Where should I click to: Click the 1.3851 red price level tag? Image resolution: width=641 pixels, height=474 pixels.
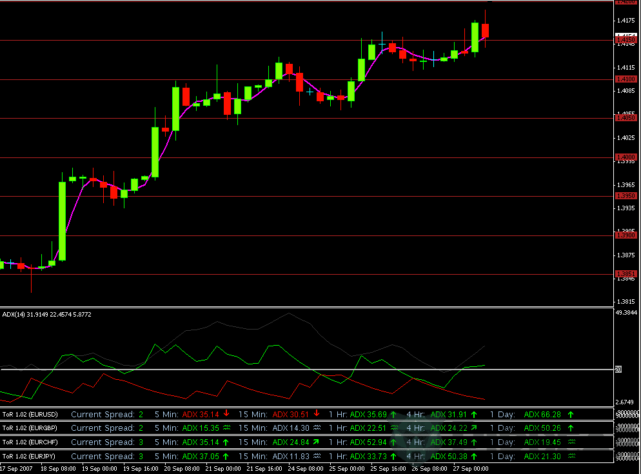tap(626, 273)
